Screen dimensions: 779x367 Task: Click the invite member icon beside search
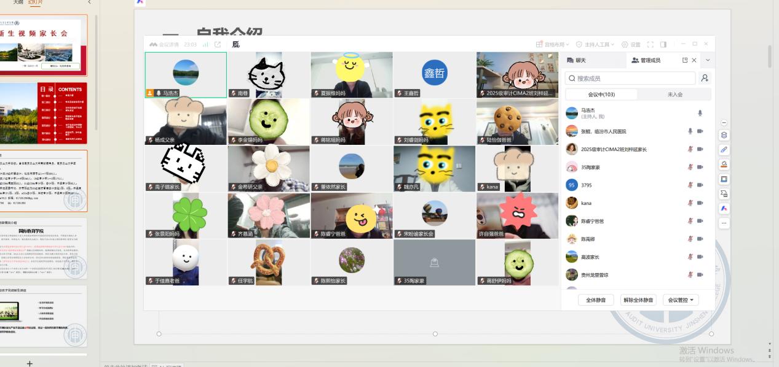click(x=705, y=78)
